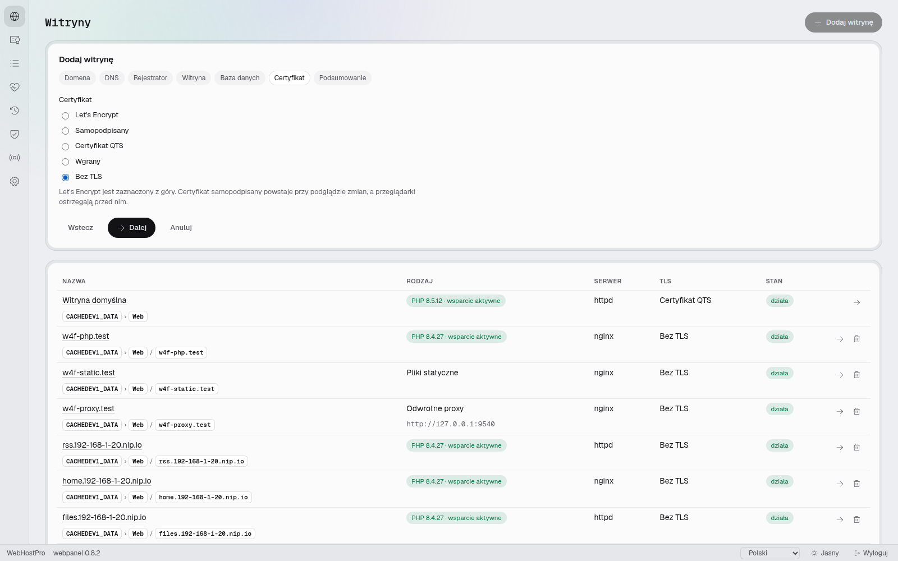
Task: Choose the Certyfikat QTS radio option
Action: 65,146
